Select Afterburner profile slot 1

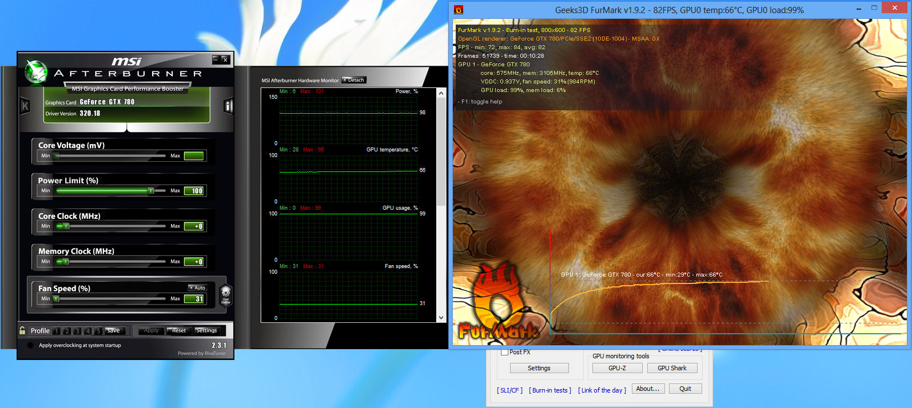coord(57,331)
